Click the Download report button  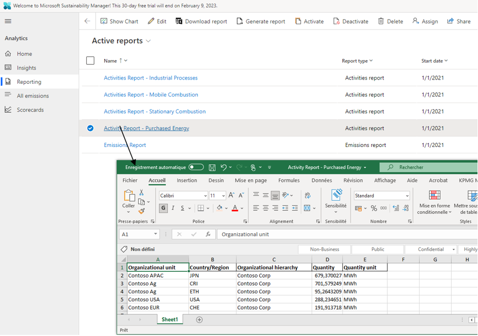[201, 22]
